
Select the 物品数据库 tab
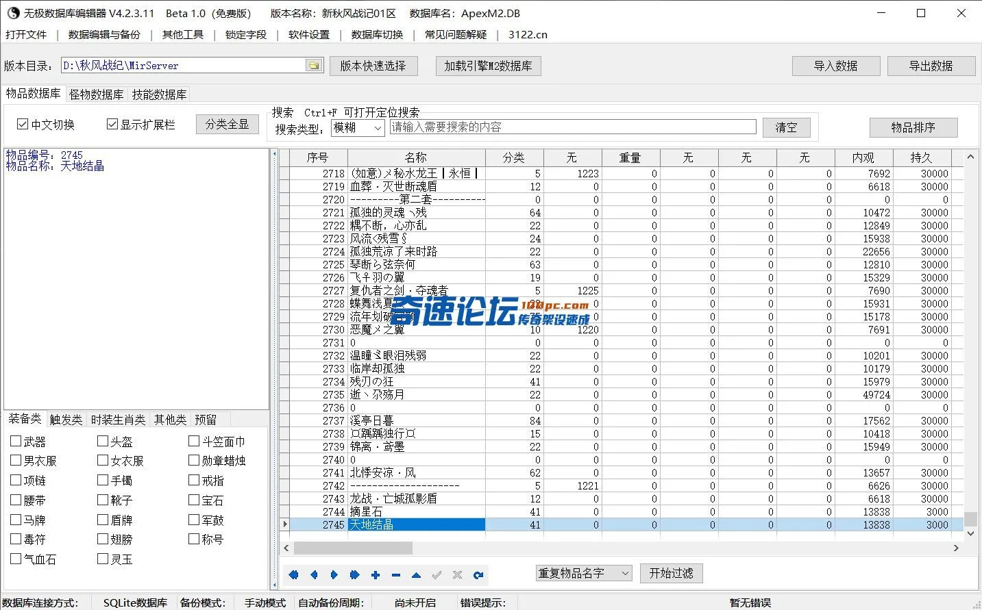click(x=34, y=93)
